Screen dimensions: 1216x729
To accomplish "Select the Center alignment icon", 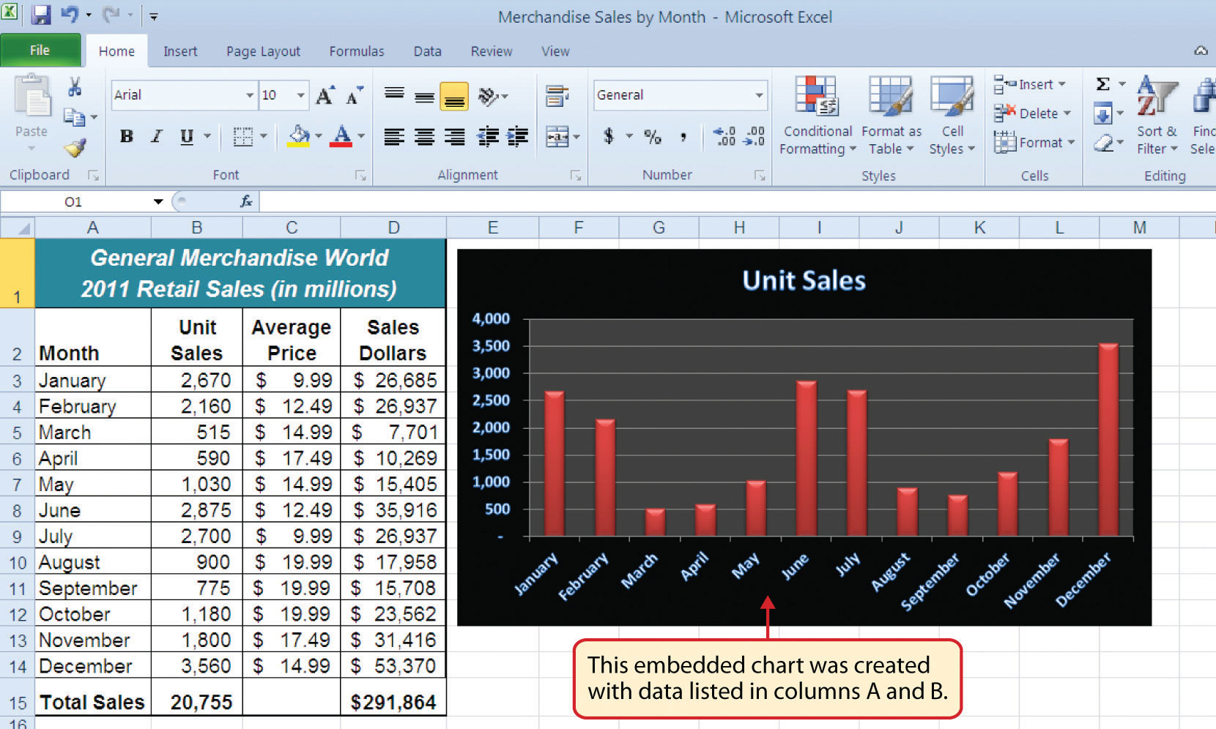I will [424, 136].
